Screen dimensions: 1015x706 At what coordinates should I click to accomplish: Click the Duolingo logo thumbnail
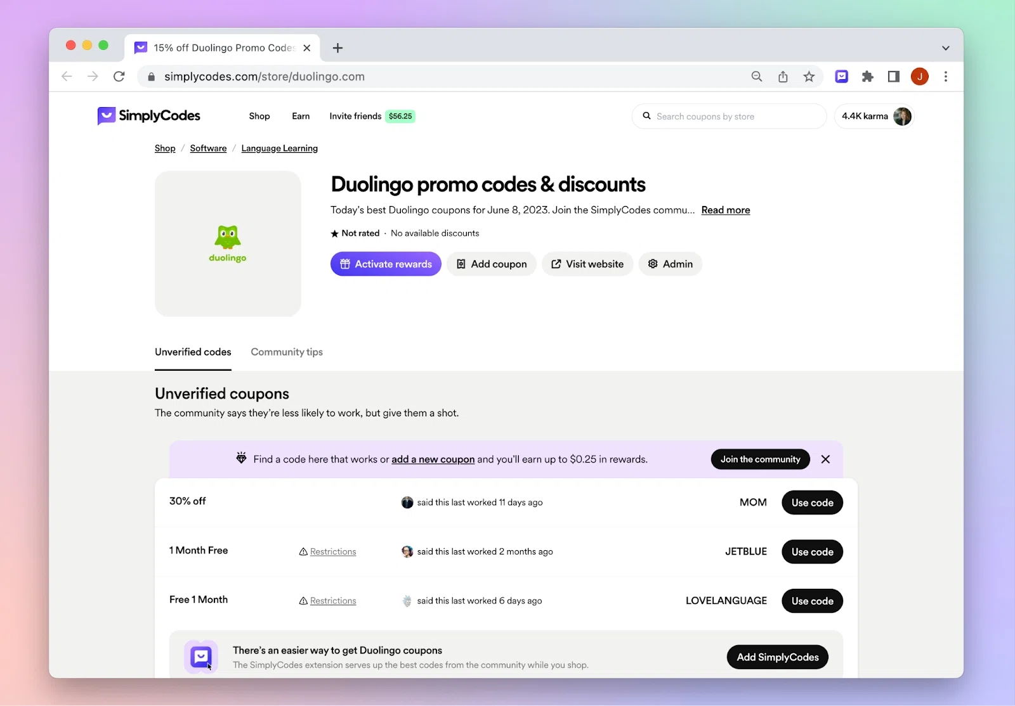click(x=228, y=244)
